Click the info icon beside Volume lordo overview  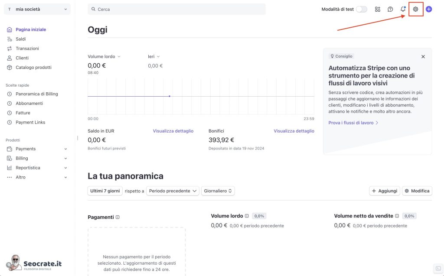point(247,216)
